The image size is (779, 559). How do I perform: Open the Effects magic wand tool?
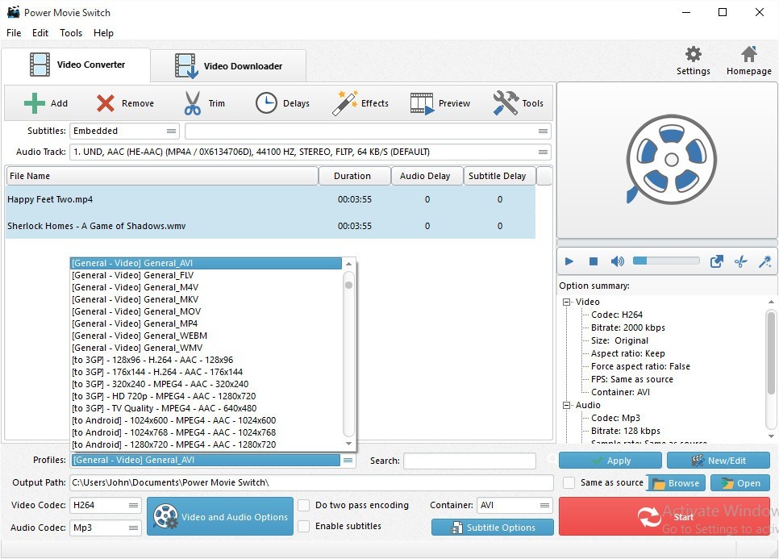click(x=345, y=103)
